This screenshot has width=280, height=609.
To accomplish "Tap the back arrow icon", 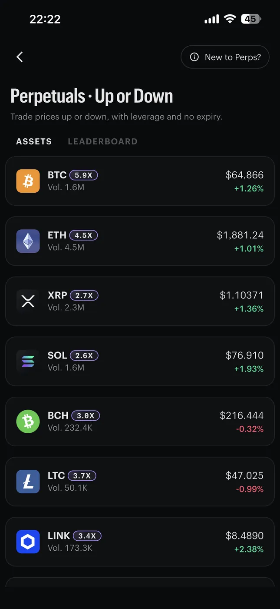I will pos(20,57).
